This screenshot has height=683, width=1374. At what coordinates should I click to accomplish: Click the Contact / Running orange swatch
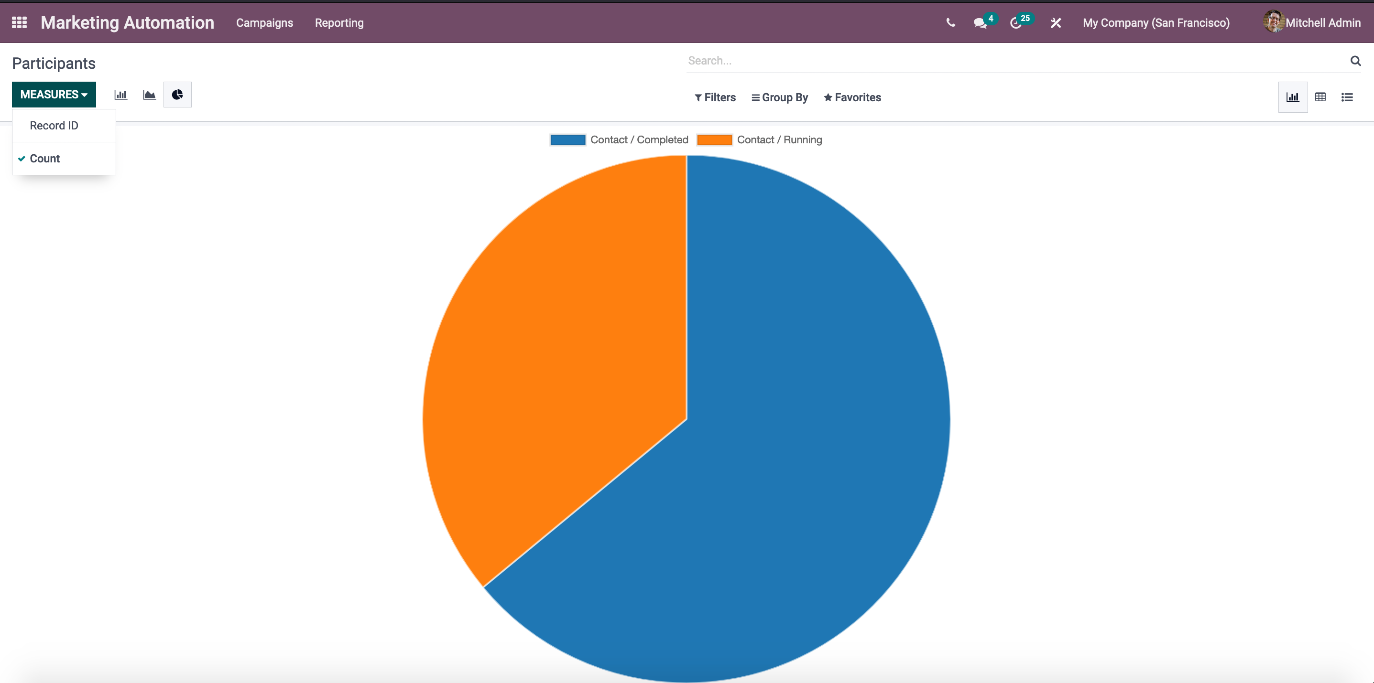(714, 139)
